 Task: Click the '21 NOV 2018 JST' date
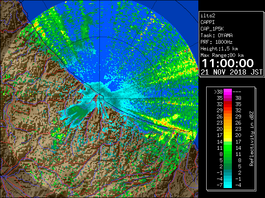[x=231, y=72]
